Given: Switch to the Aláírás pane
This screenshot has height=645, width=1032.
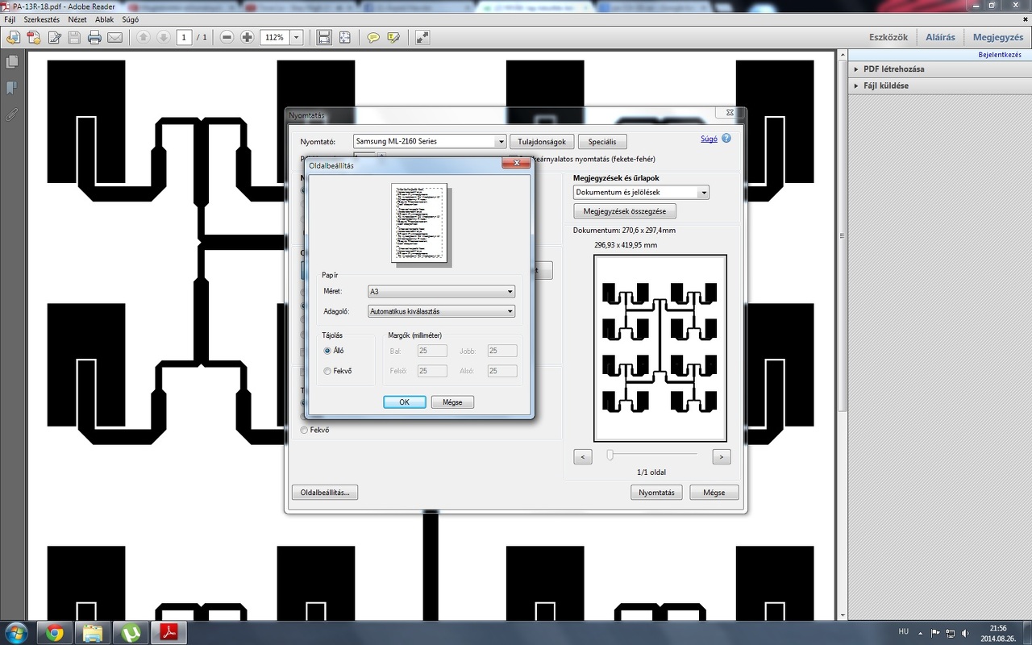Looking at the screenshot, I should [940, 37].
